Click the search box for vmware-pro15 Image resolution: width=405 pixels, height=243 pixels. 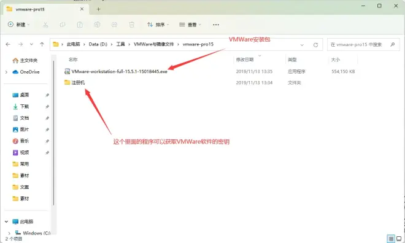click(363, 45)
